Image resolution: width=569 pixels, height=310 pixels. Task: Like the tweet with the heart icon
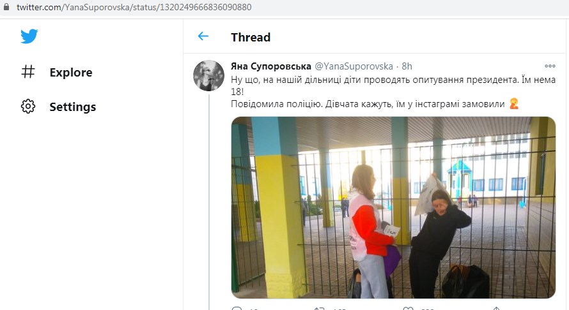point(409,308)
